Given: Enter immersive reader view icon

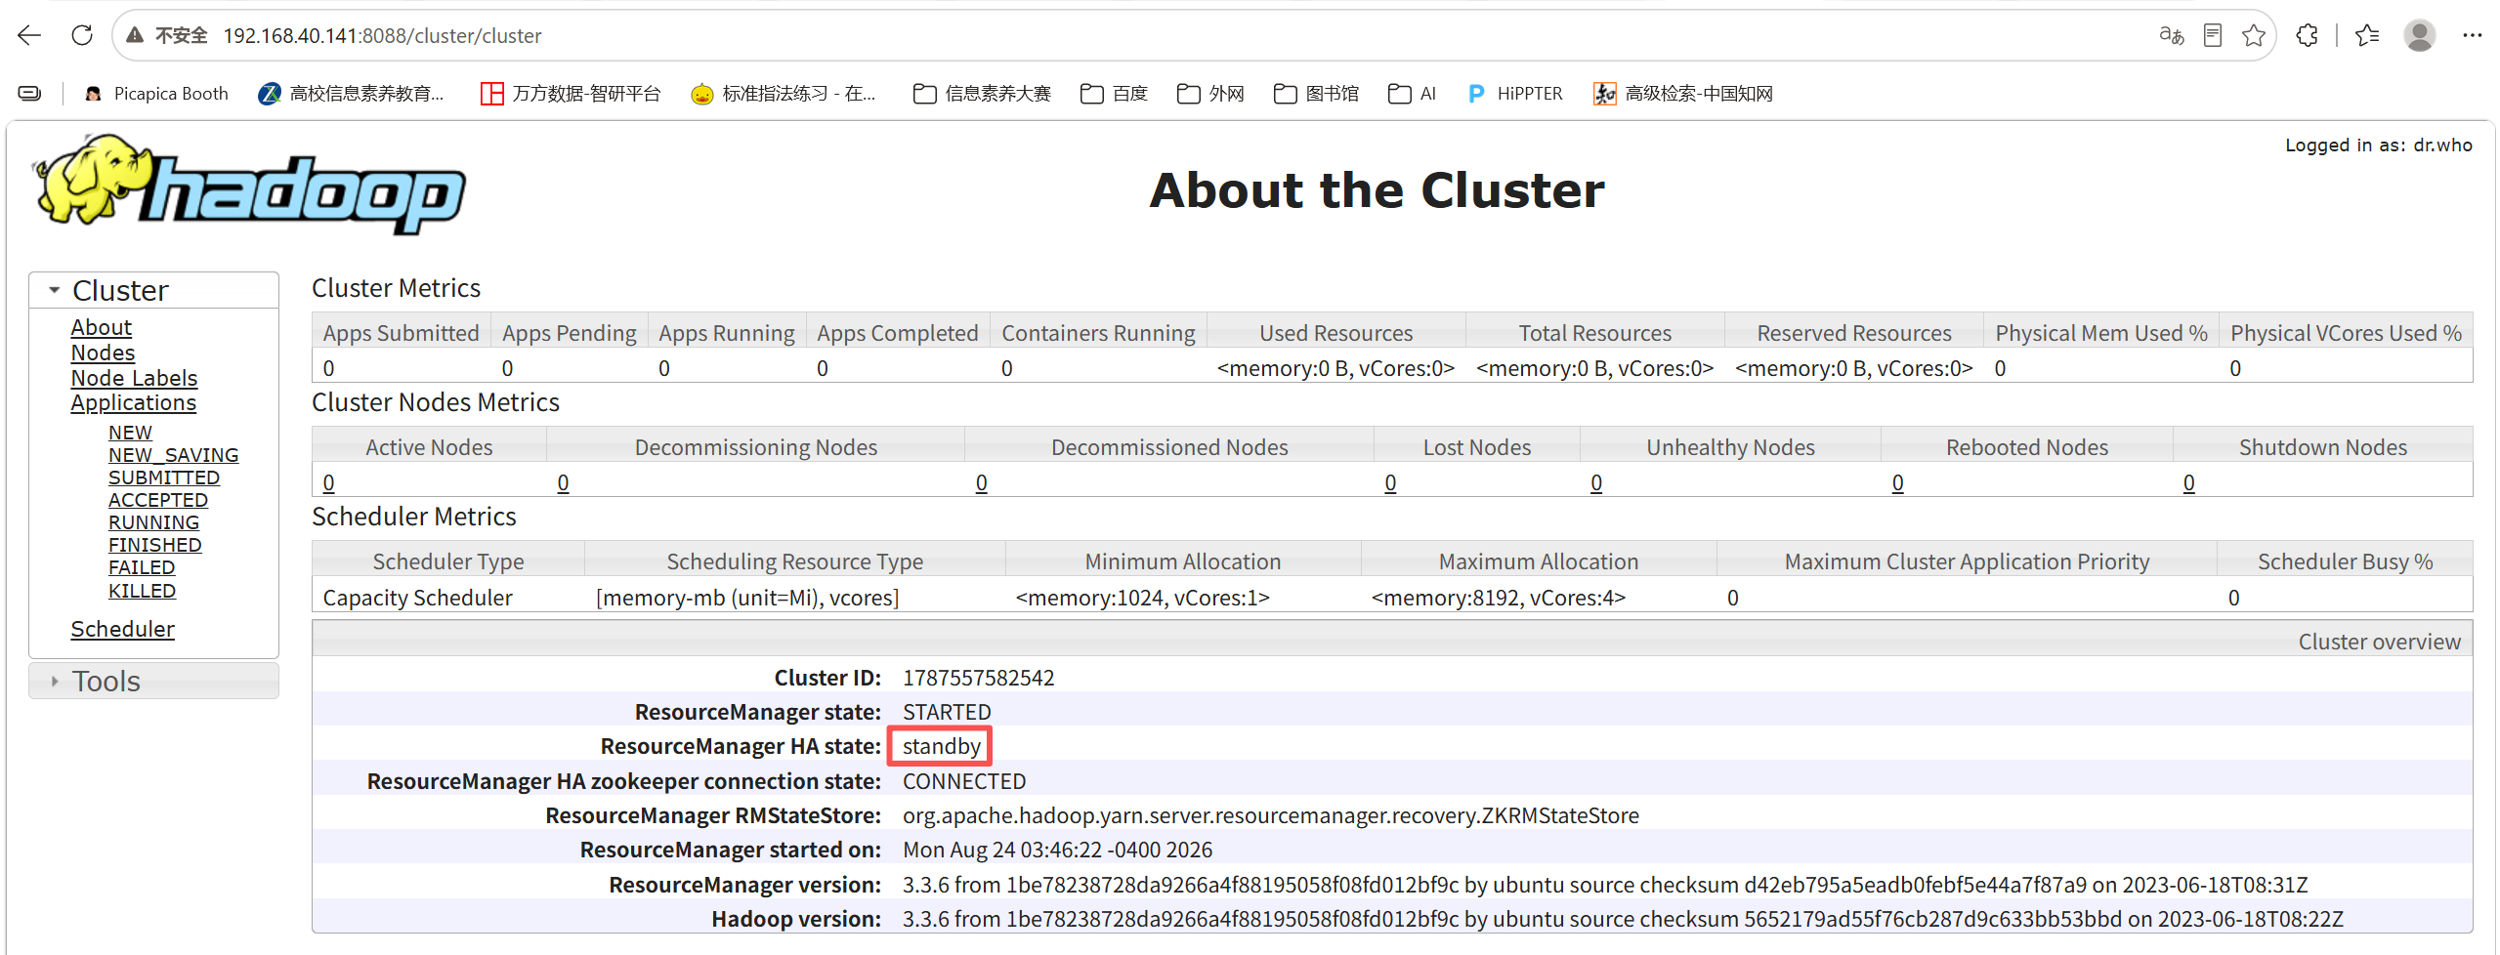Looking at the screenshot, I should pos(2213,36).
